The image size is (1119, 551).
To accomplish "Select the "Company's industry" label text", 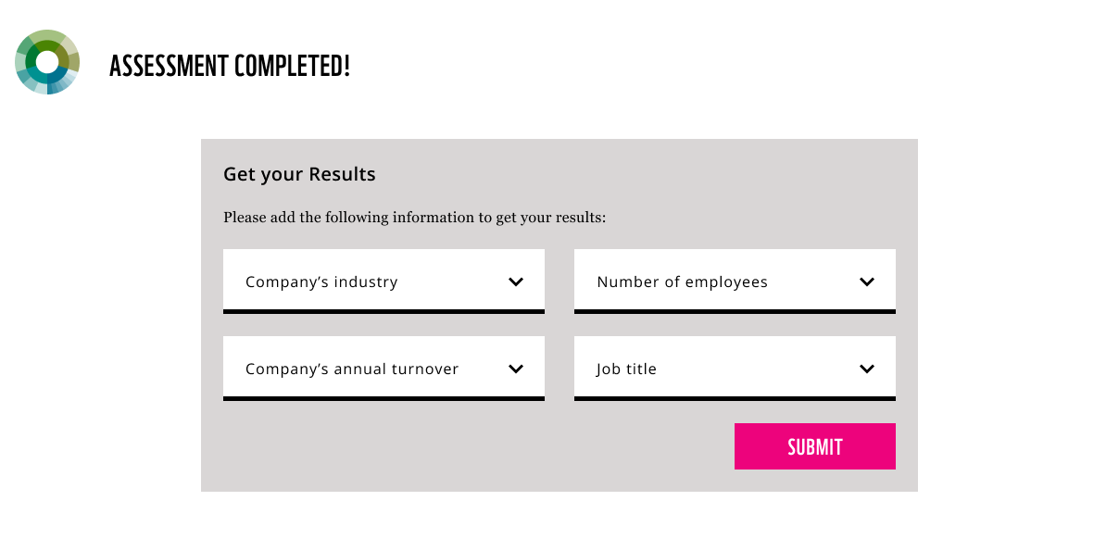I will [x=321, y=282].
